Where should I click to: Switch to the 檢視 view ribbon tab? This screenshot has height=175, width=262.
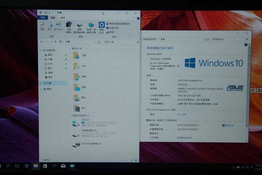click(x=63, y=18)
